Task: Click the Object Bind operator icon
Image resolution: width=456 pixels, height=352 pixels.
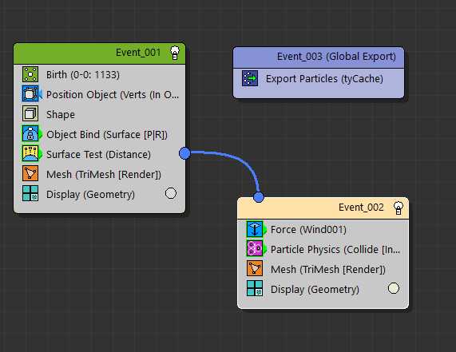Action: (x=30, y=134)
